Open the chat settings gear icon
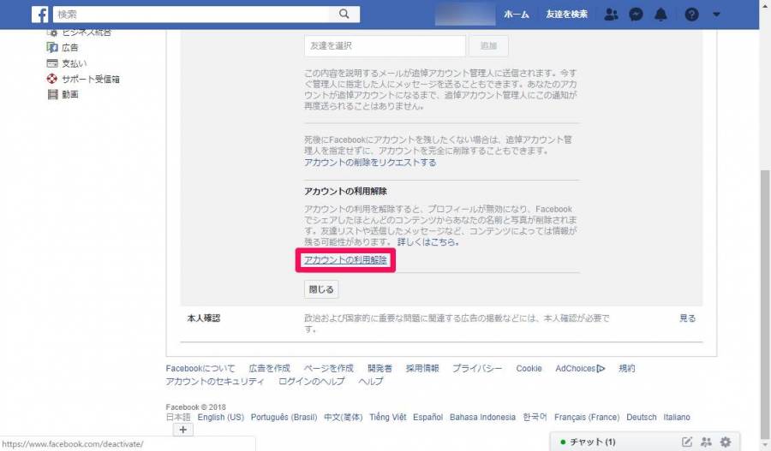The image size is (771, 451). (x=726, y=442)
